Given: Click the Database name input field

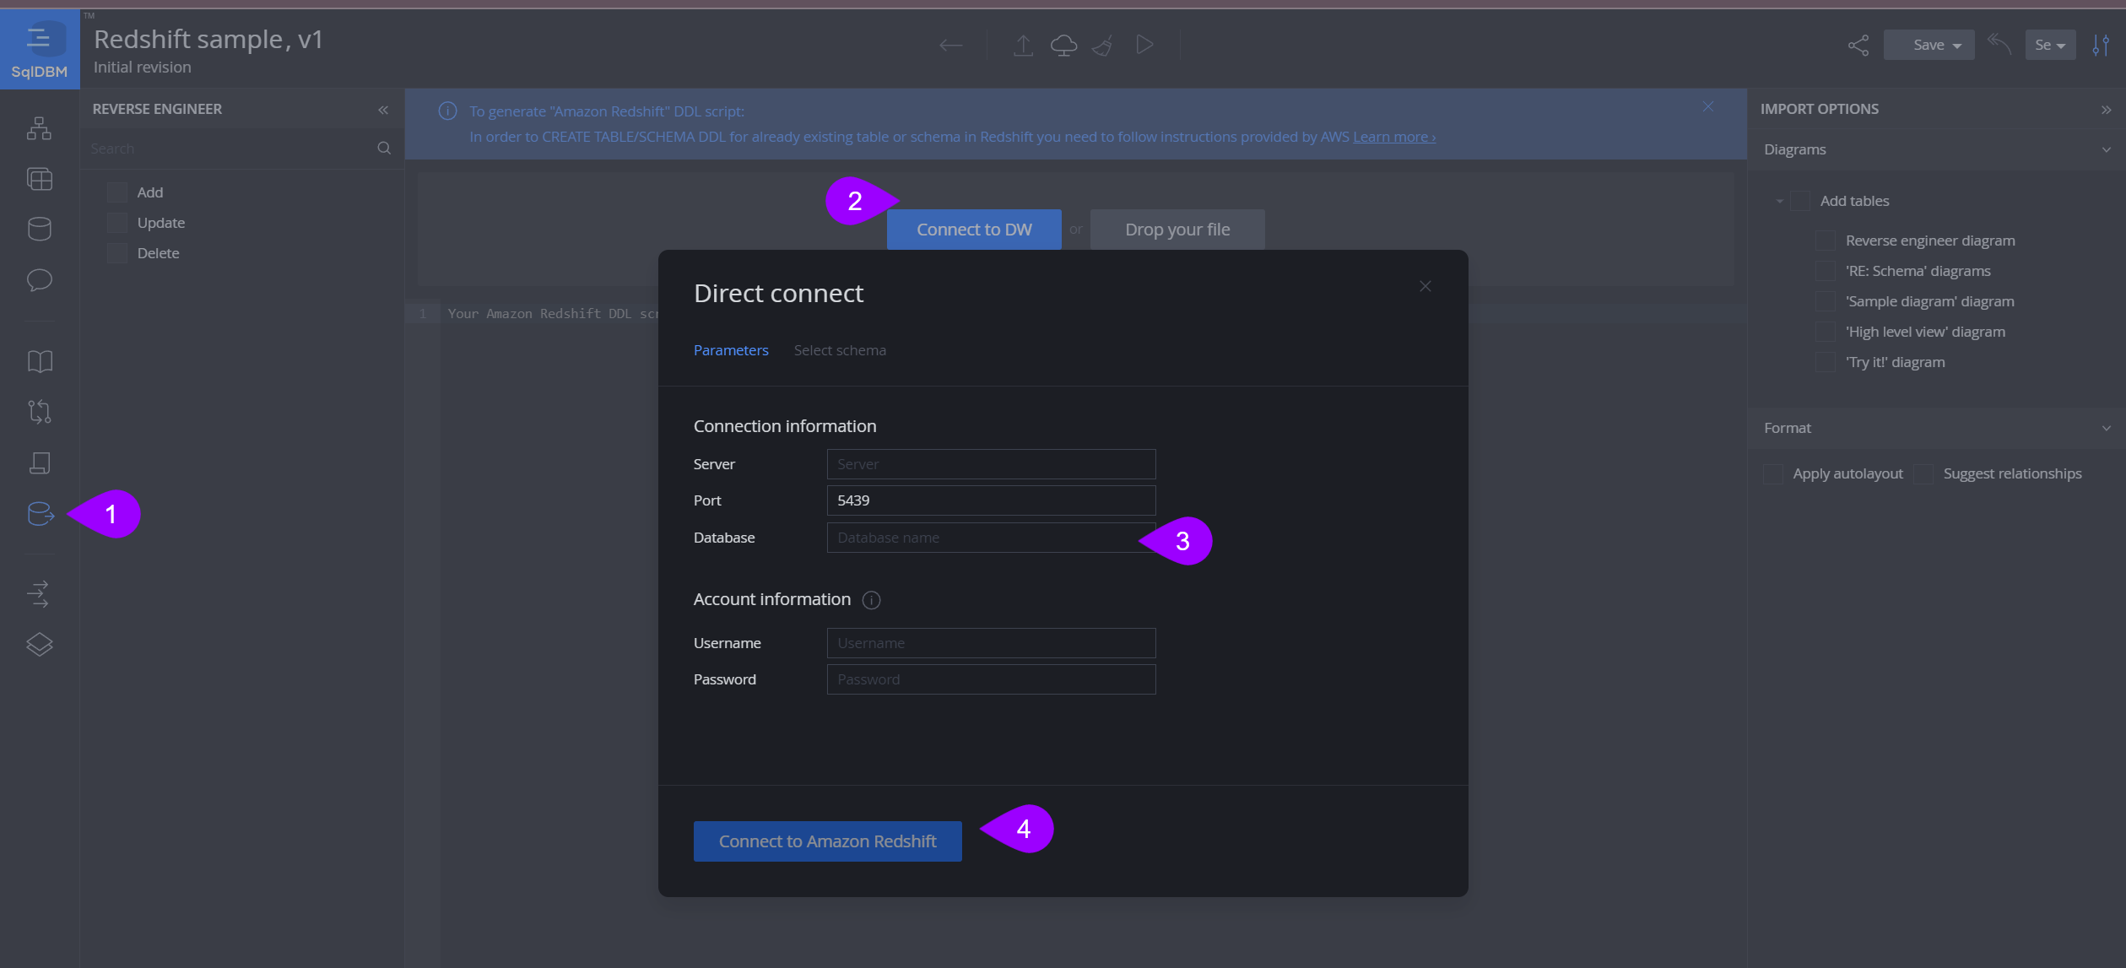Looking at the screenshot, I should [x=990, y=538].
